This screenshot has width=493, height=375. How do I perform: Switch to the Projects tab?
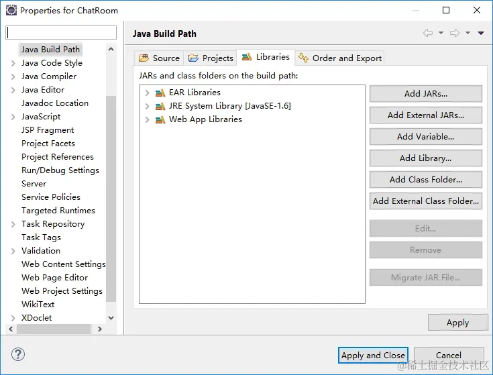tap(211, 58)
